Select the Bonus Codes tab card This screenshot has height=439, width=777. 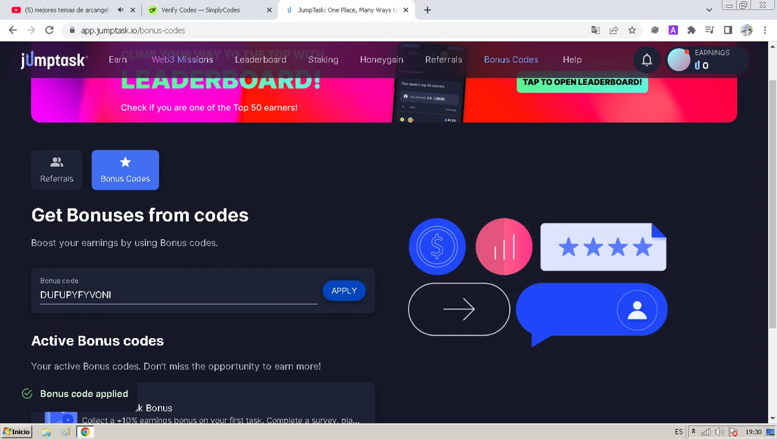(x=125, y=170)
